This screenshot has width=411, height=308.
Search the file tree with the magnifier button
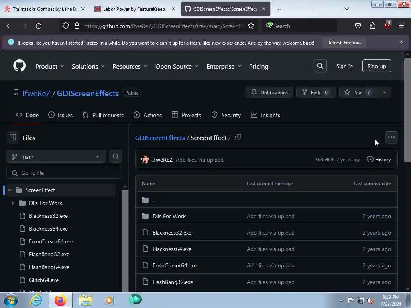115,157
